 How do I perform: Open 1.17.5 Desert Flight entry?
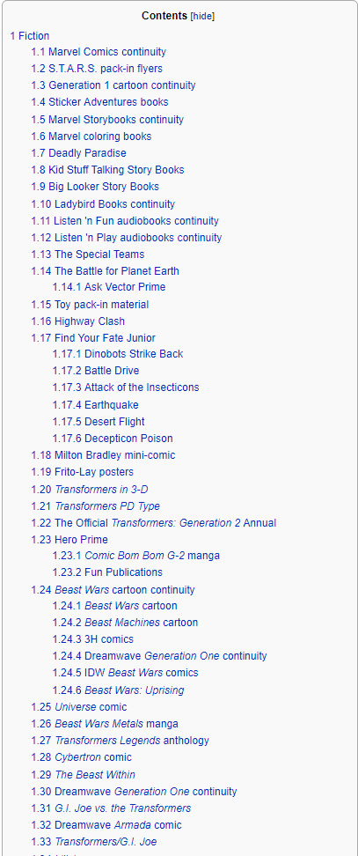pyautogui.click(x=99, y=422)
